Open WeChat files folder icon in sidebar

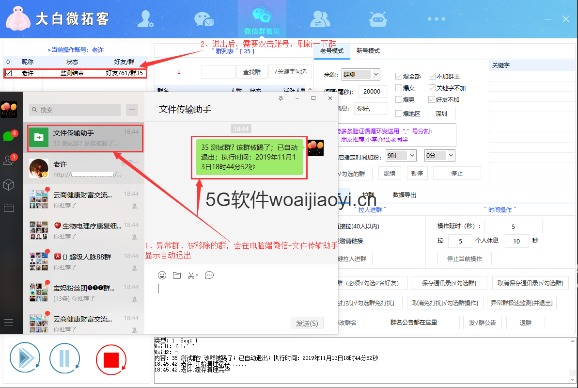[x=9, y=208]
